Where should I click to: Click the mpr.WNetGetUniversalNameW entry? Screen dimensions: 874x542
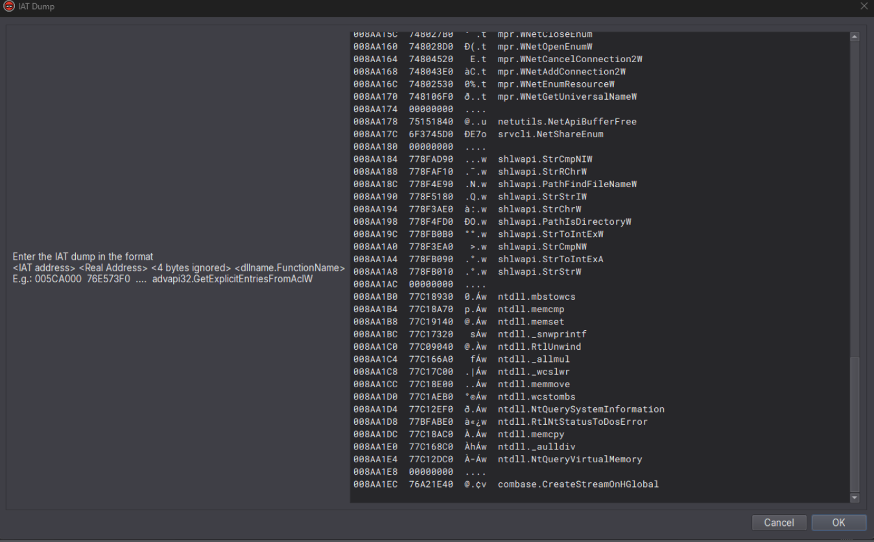tap(567, 96)
